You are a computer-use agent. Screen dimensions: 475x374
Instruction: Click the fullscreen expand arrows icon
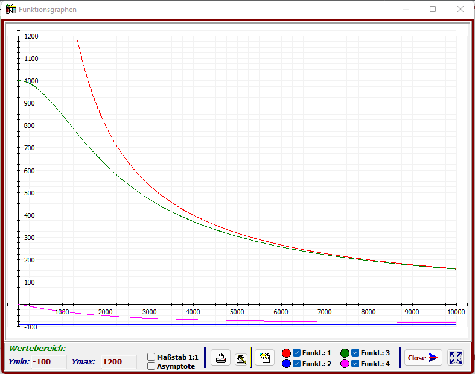click(456, 358)
